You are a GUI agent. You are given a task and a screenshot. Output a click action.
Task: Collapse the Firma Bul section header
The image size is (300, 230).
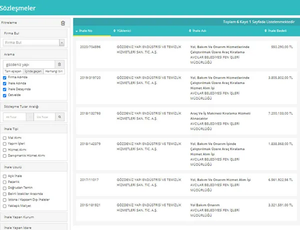33,33
